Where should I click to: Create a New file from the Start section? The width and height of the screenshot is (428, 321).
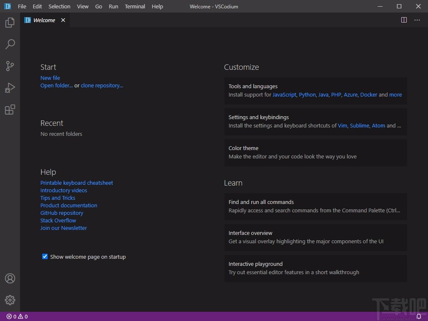click(50, 78)
